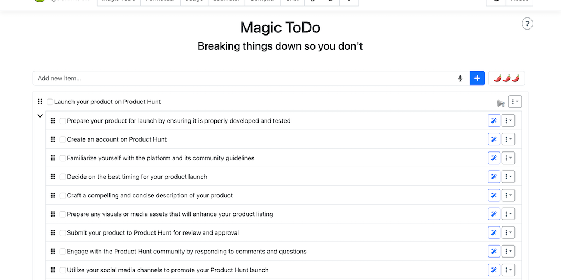The height and width of the screenshot is (280, 561).
Task: Click magic wand on 'Submit your product' task
Action: (494, 232)
